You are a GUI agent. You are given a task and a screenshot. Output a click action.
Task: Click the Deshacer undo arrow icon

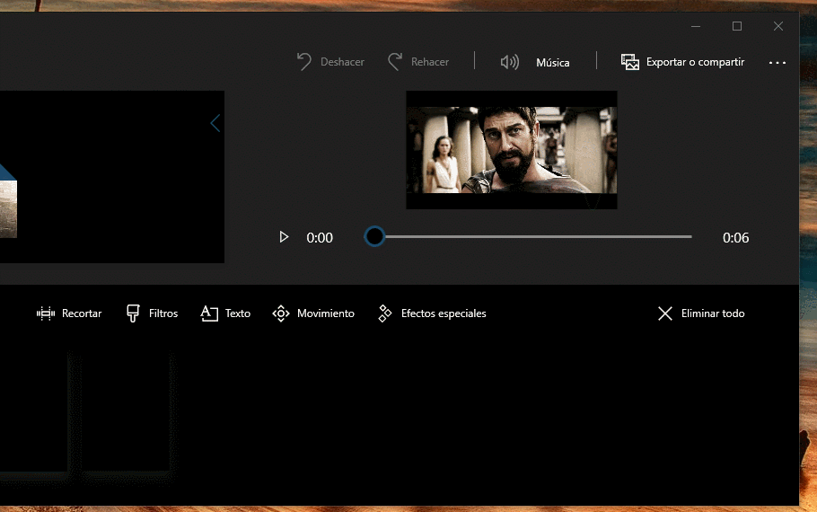pyautogui.click(x=303, y=61)
